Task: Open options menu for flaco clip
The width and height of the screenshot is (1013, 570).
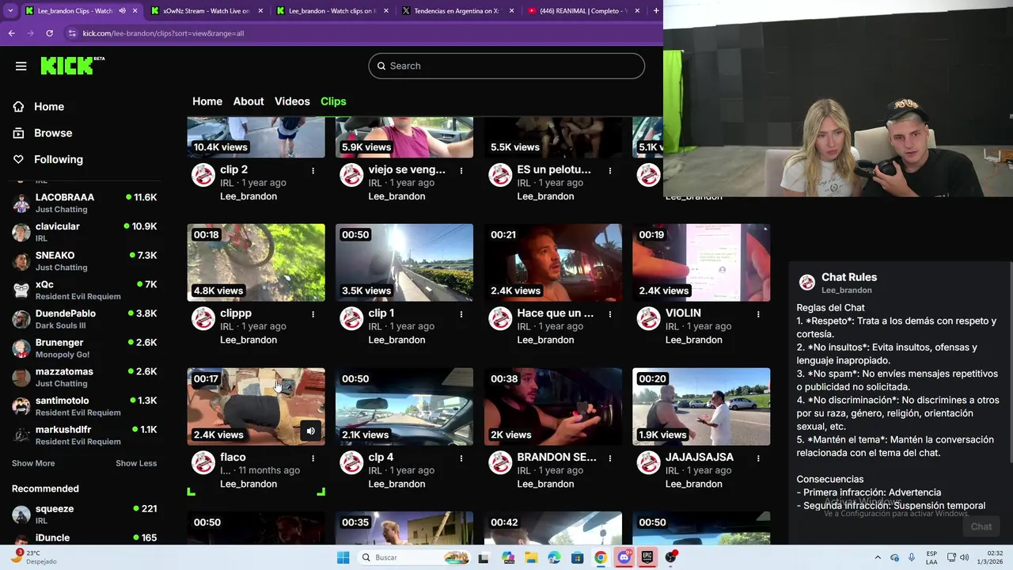Action: [313, 458]
